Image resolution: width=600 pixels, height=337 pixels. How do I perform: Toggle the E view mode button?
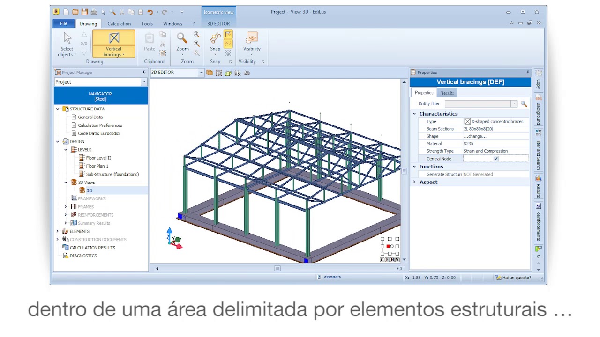[x=387, y=260]
